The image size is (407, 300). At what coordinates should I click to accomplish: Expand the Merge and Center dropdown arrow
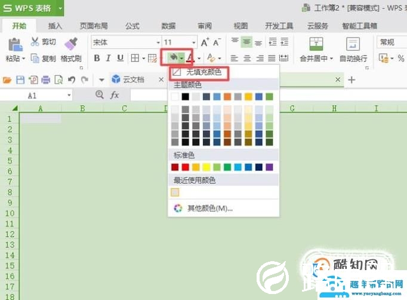pyautogui.click(x=331, y=59)
